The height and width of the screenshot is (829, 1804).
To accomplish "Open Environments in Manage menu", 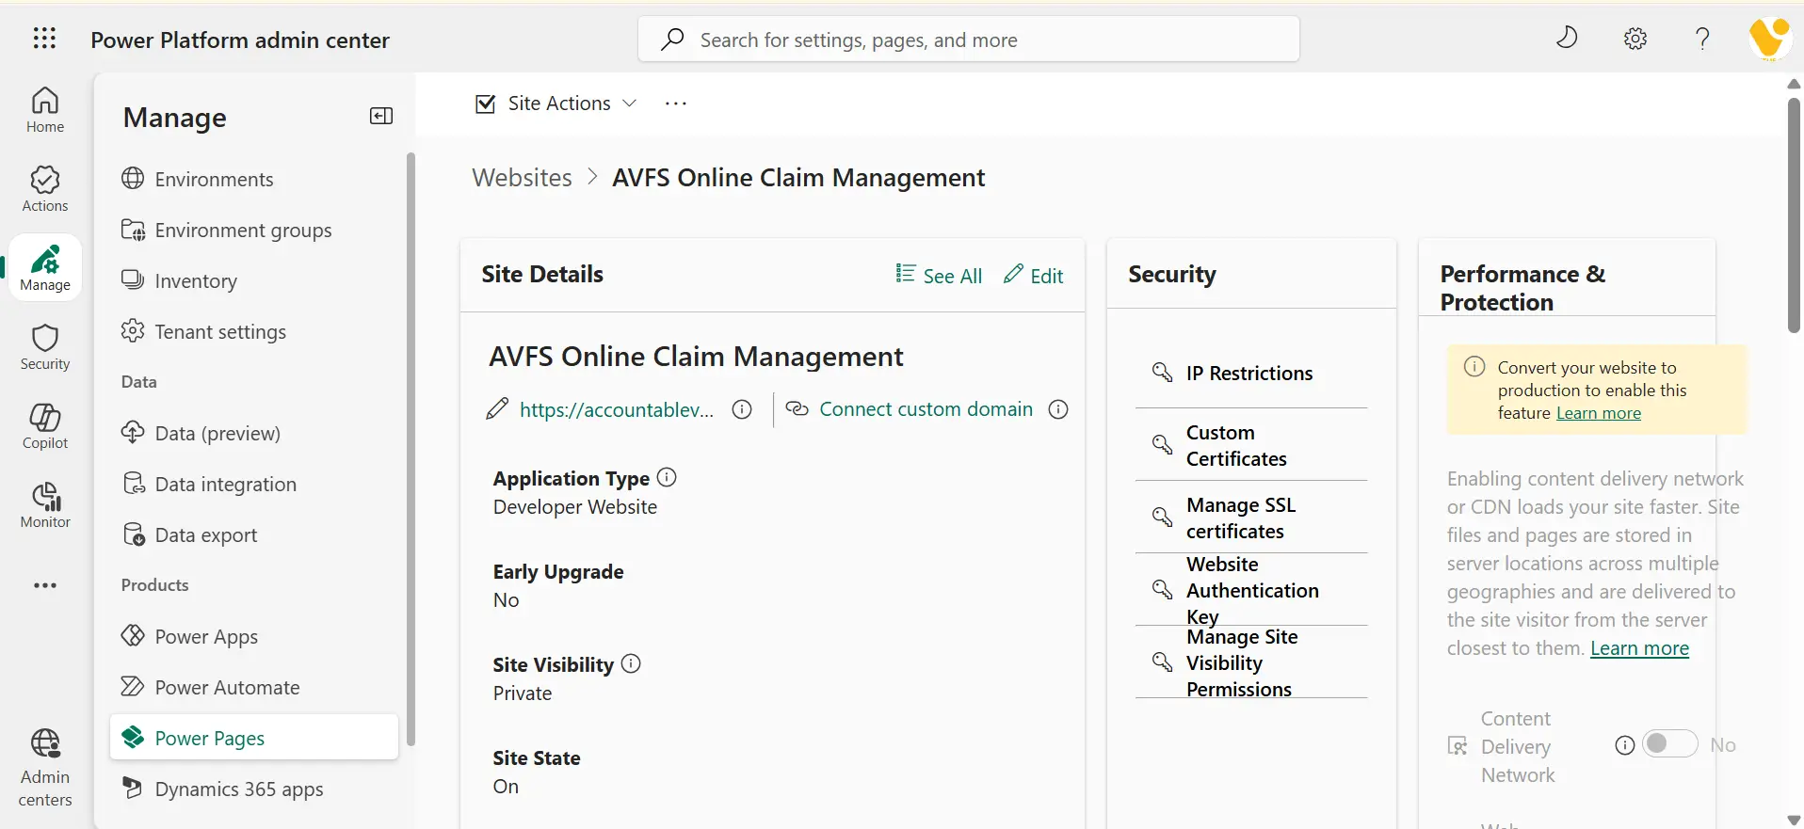I will coord(214,179).
